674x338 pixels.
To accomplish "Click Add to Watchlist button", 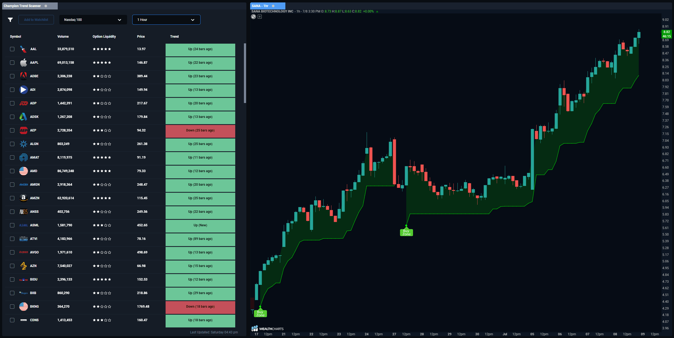I will [36, 20].
